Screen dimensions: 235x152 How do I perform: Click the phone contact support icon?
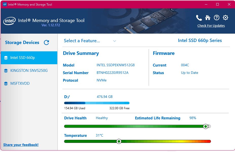pos(199,18)
